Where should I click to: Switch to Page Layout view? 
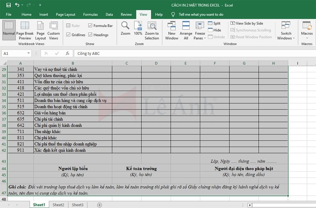tap(41, 31)
